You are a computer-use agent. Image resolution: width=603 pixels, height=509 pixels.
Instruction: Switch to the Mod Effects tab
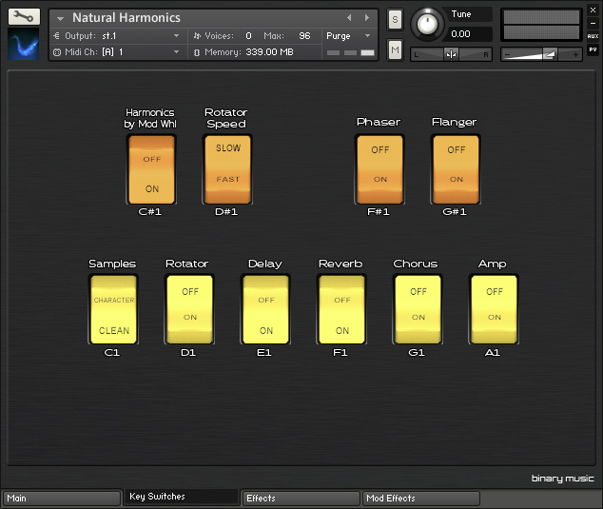(x=420, y=498)
